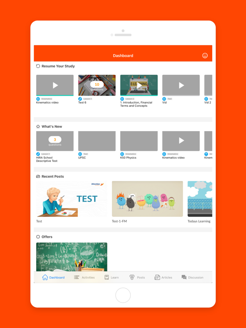Click the Test 6 title
This screenshot has width=246, height=328.
coord(82,102)
